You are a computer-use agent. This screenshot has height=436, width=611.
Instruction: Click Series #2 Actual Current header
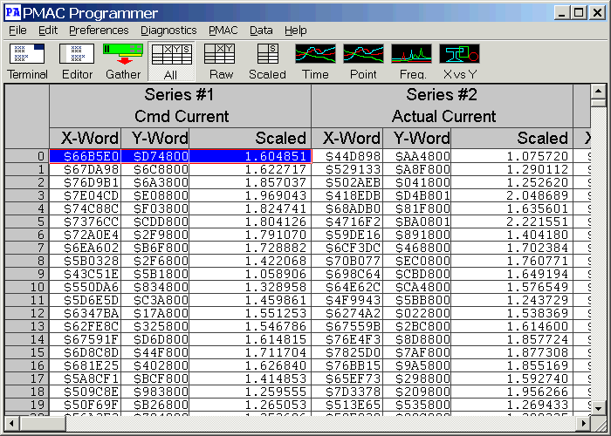click(442, 105)
